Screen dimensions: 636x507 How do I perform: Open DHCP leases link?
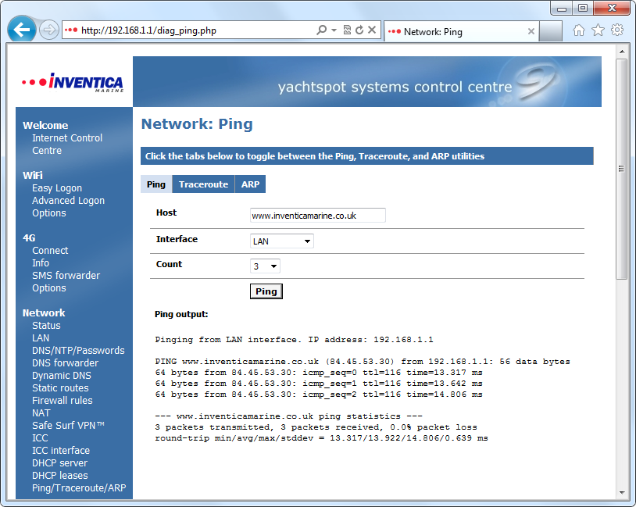[x=60, y=476]
